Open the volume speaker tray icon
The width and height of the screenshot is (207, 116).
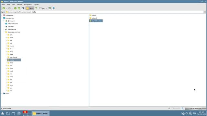tap(187, 113)
